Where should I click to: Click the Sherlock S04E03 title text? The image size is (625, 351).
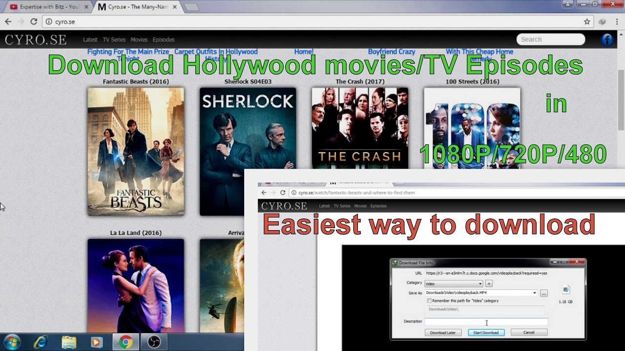tap(248, 81)
